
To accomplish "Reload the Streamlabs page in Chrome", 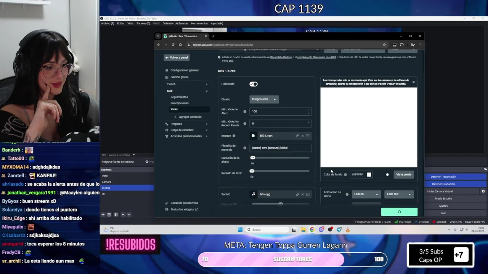I will coord(173,45).
